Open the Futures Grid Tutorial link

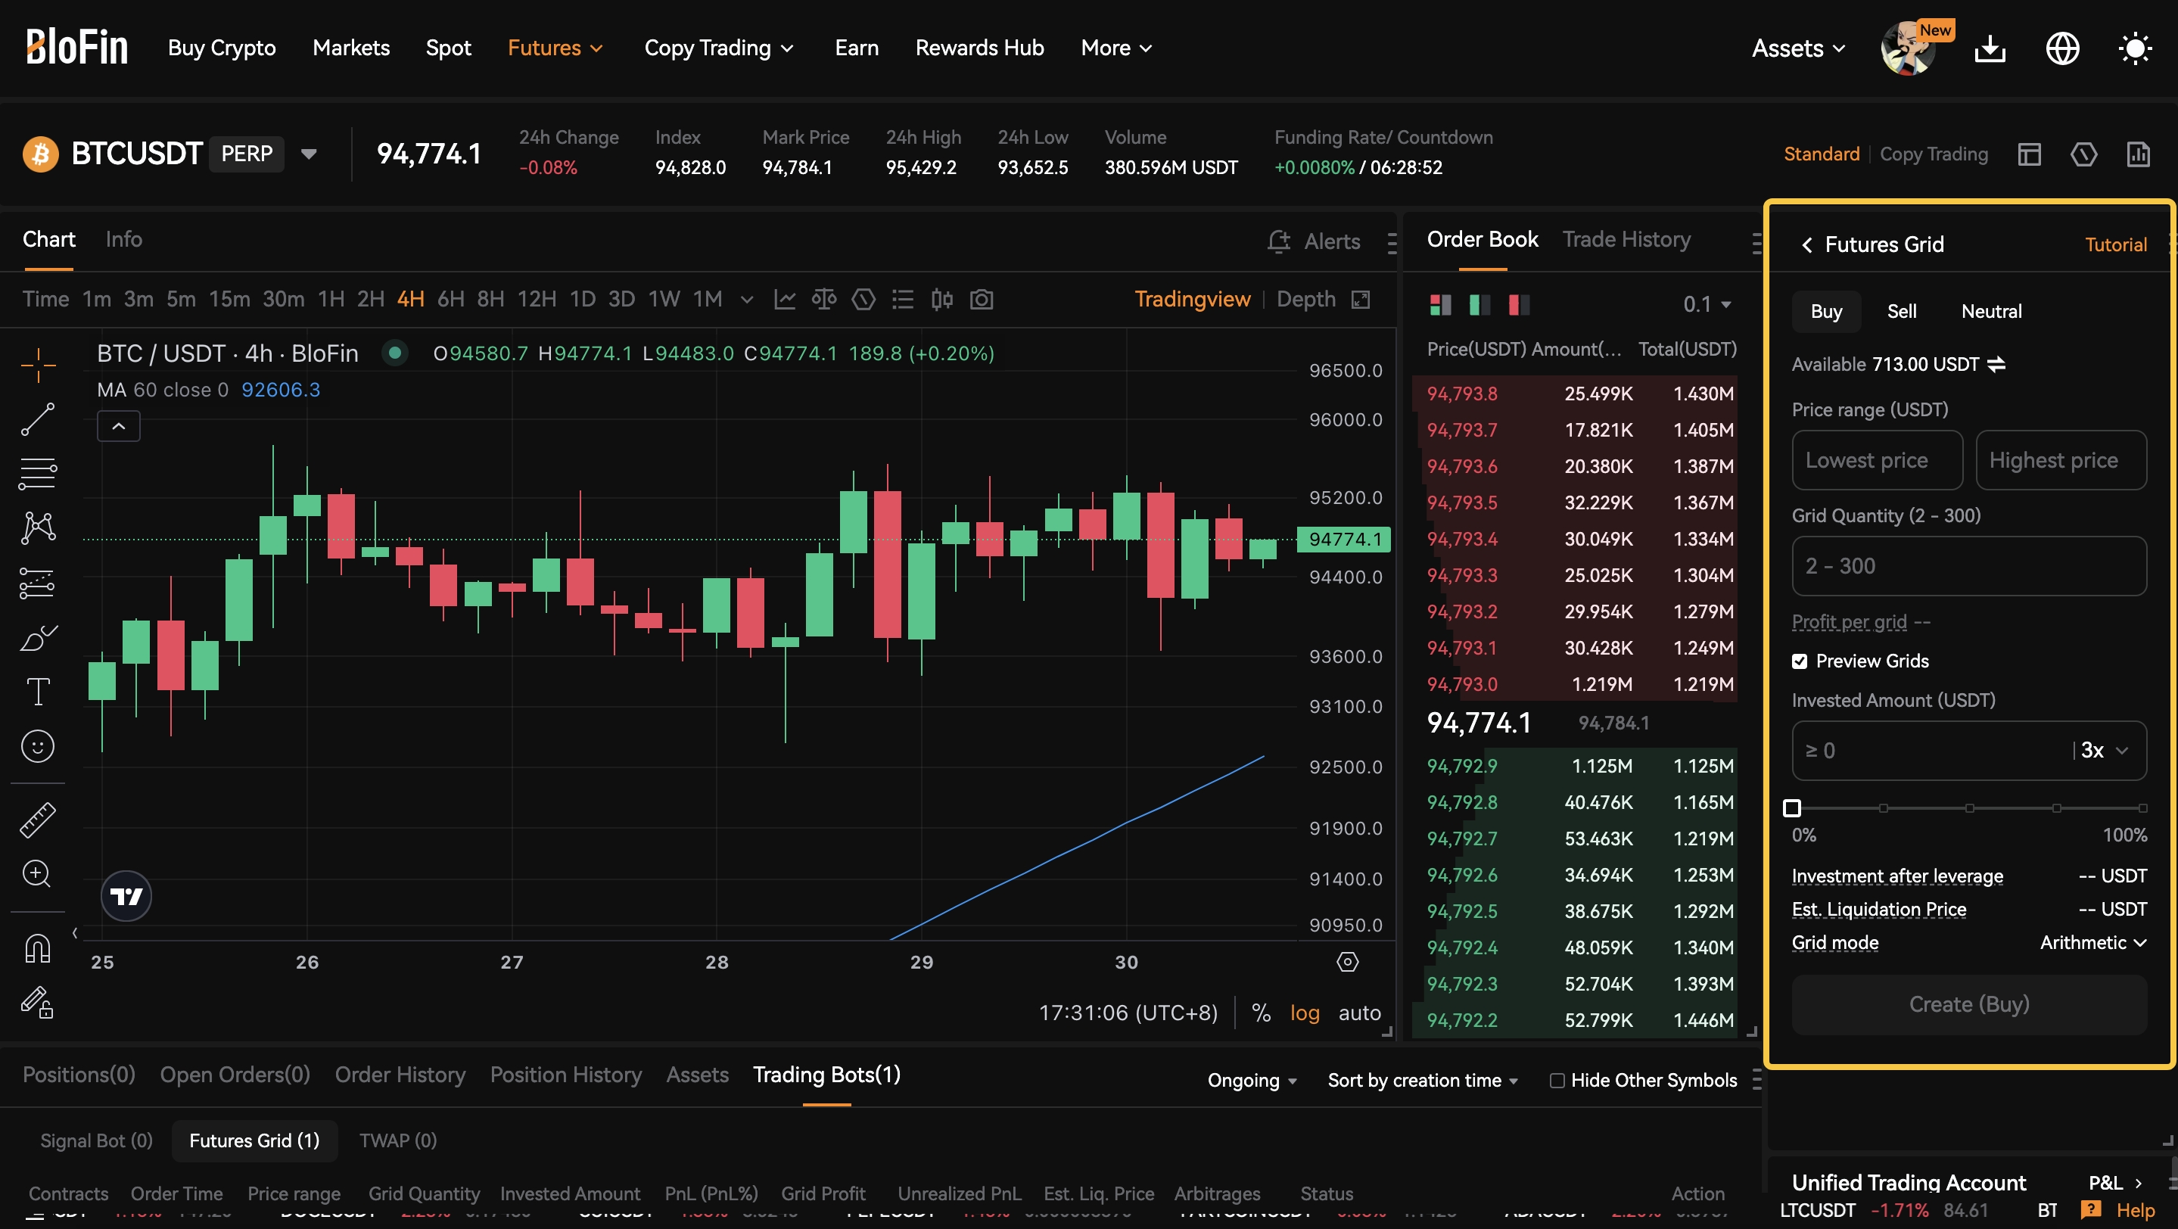2115,244
